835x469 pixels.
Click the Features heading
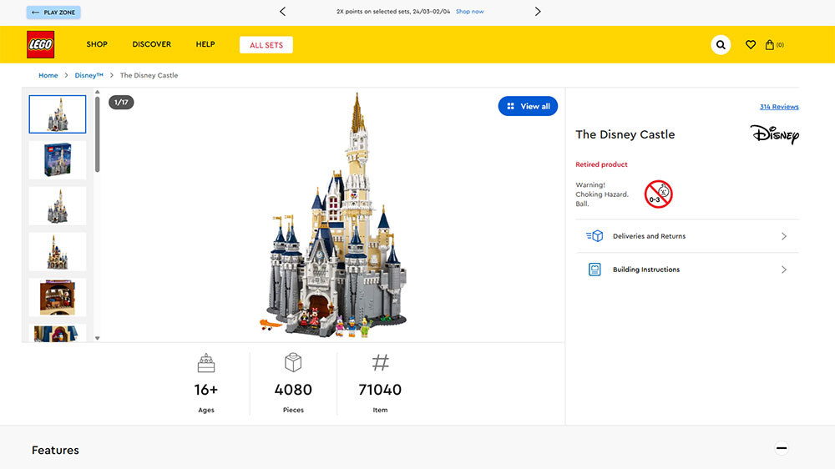55,451
